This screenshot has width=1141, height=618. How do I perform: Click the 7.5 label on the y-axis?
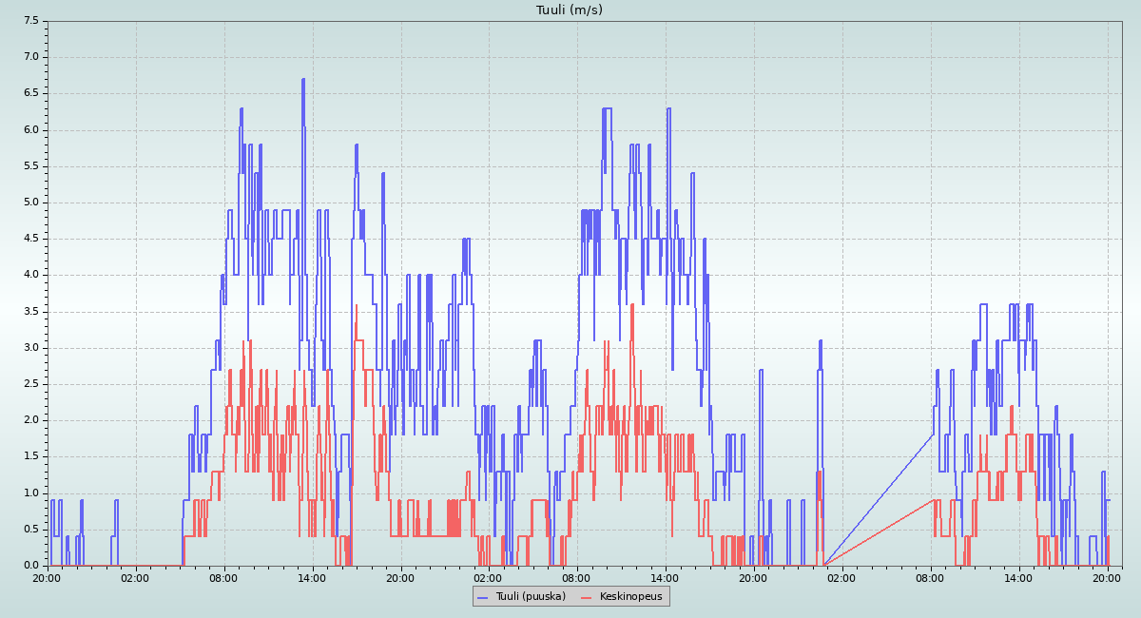tap(32, 21)
